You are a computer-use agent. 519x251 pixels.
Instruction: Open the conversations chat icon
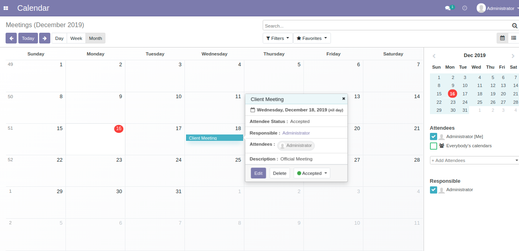pos(448,8)
